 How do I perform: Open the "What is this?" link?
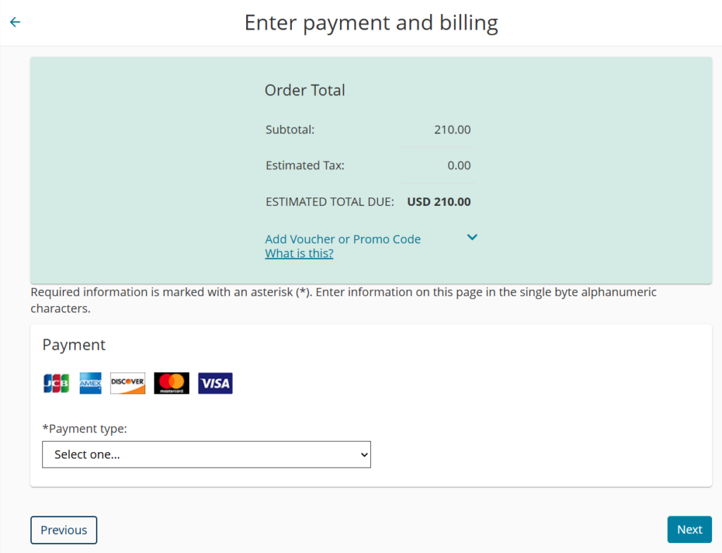point(299,253)
